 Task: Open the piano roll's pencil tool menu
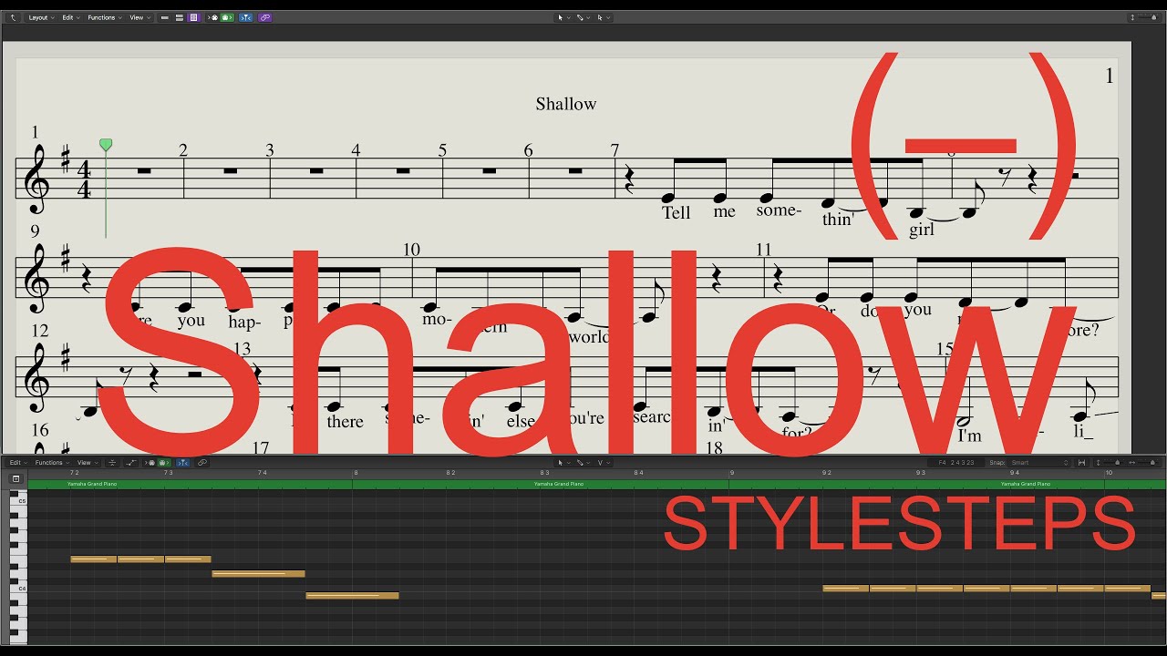pos(582,463)
